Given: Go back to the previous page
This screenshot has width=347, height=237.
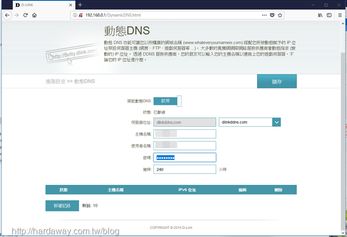Looking at the screenshot, I should 7,15.
